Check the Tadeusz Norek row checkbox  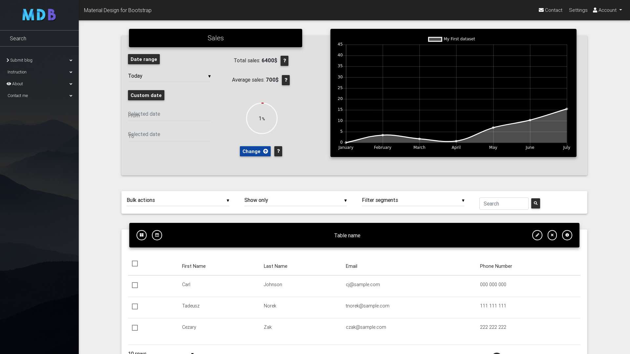coord(135,306)
